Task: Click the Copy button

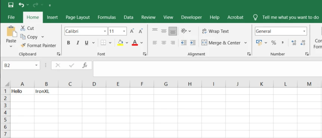Action: point(29,37)
